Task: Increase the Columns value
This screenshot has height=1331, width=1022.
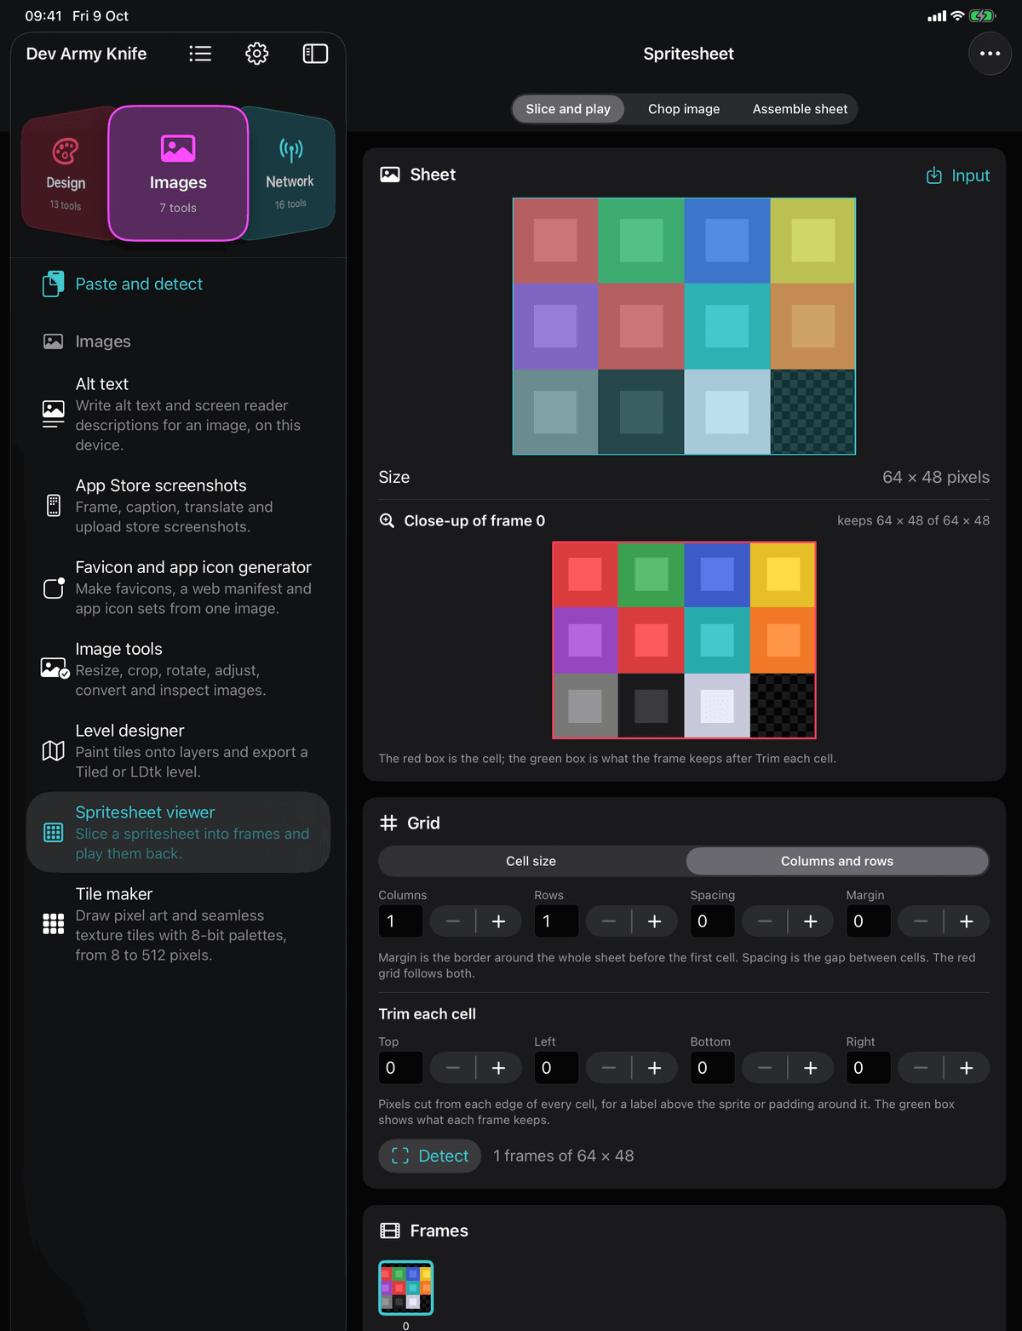Action: pyautogui.click(x=499, y=921)
